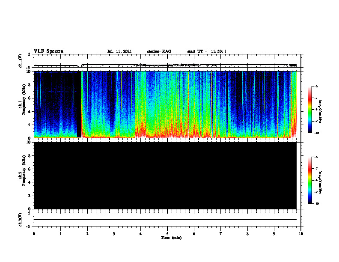Click the time axis tick label '0'
The width and height of the screenshot is (339, 262).
pos(34,234)
